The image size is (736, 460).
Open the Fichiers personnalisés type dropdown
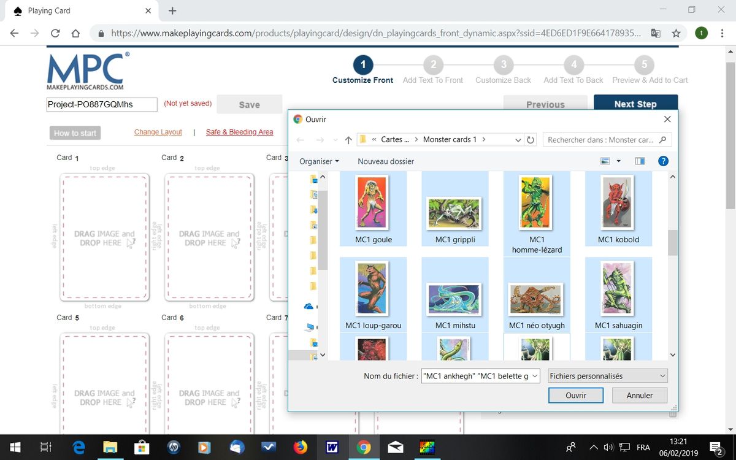[x=608, y=376]
